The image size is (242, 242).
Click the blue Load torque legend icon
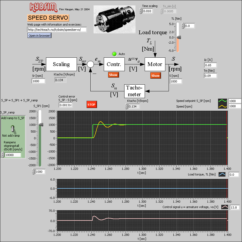(222, 174)
